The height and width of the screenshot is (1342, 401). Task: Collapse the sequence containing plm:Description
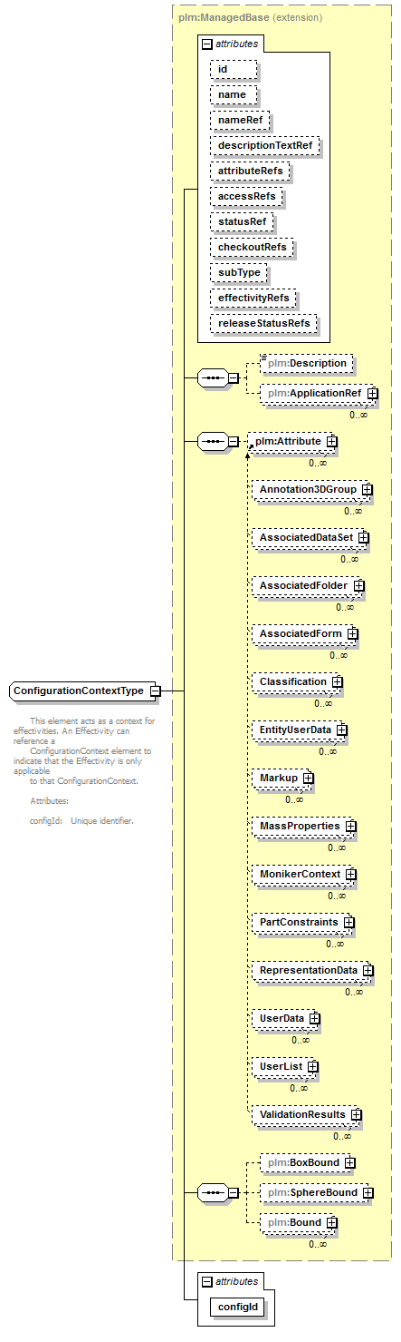pyautogui.click(x=233, y=378)
